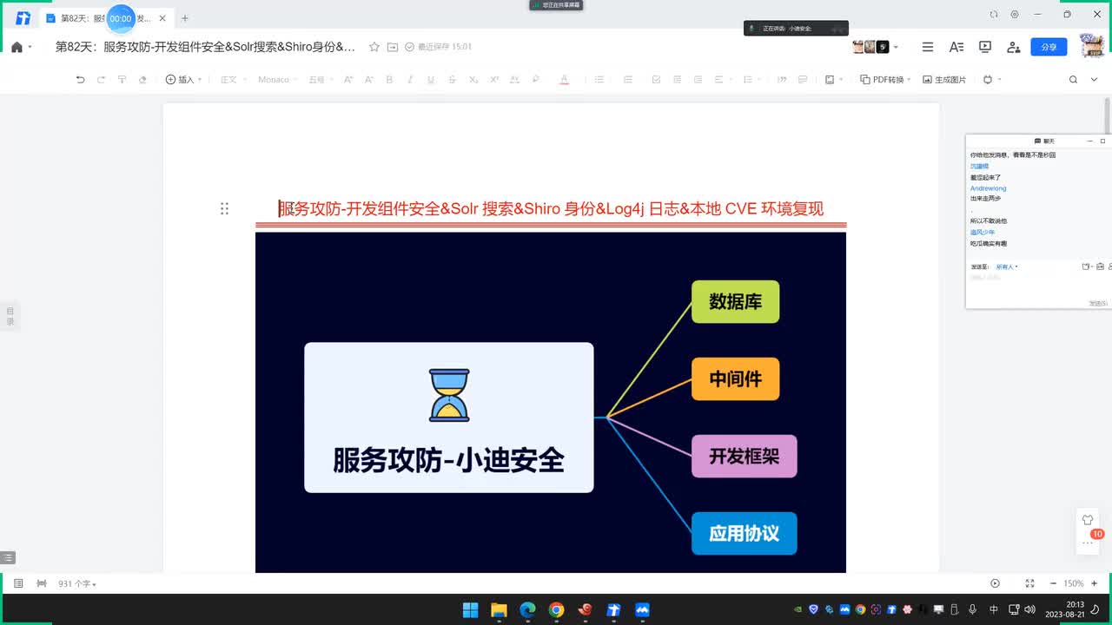Open the 正文 paragraph style dropdown

pyautogui.click(x=232, y=79)
